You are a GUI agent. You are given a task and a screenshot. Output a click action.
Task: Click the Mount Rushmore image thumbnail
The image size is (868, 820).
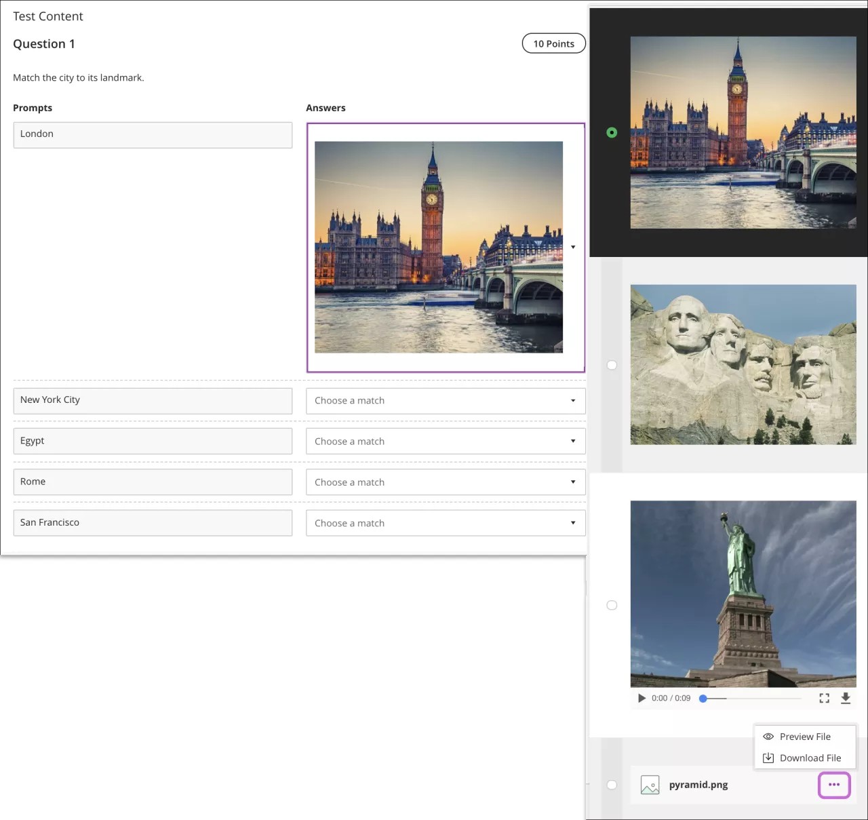coord(743,365)
